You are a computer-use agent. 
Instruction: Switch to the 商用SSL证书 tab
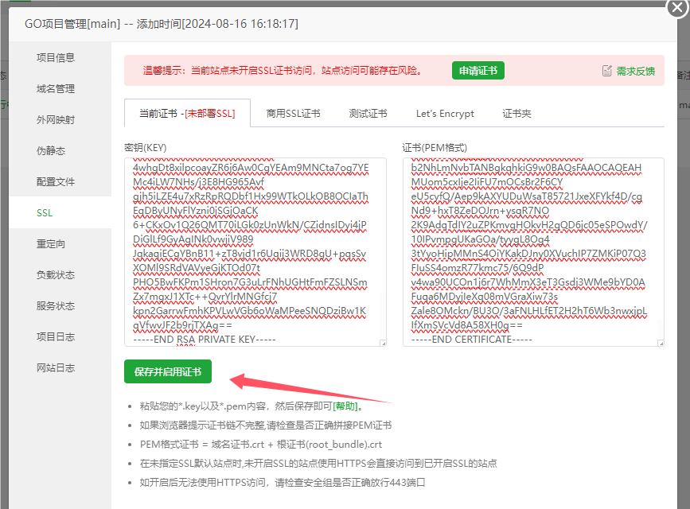(293, 114)
